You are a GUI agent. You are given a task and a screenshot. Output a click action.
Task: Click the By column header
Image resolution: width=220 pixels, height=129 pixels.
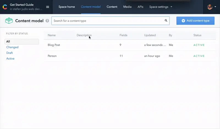(x=170, y=35)
